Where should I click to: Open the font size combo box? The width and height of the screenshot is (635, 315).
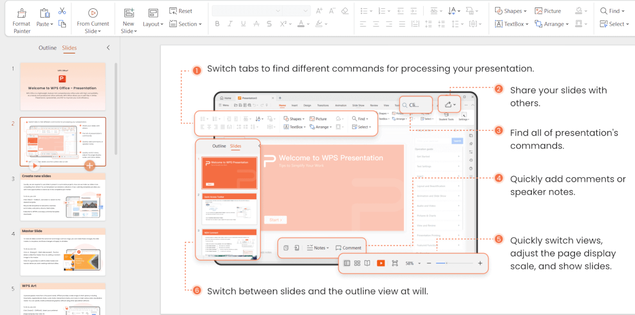tap(296, 11)
